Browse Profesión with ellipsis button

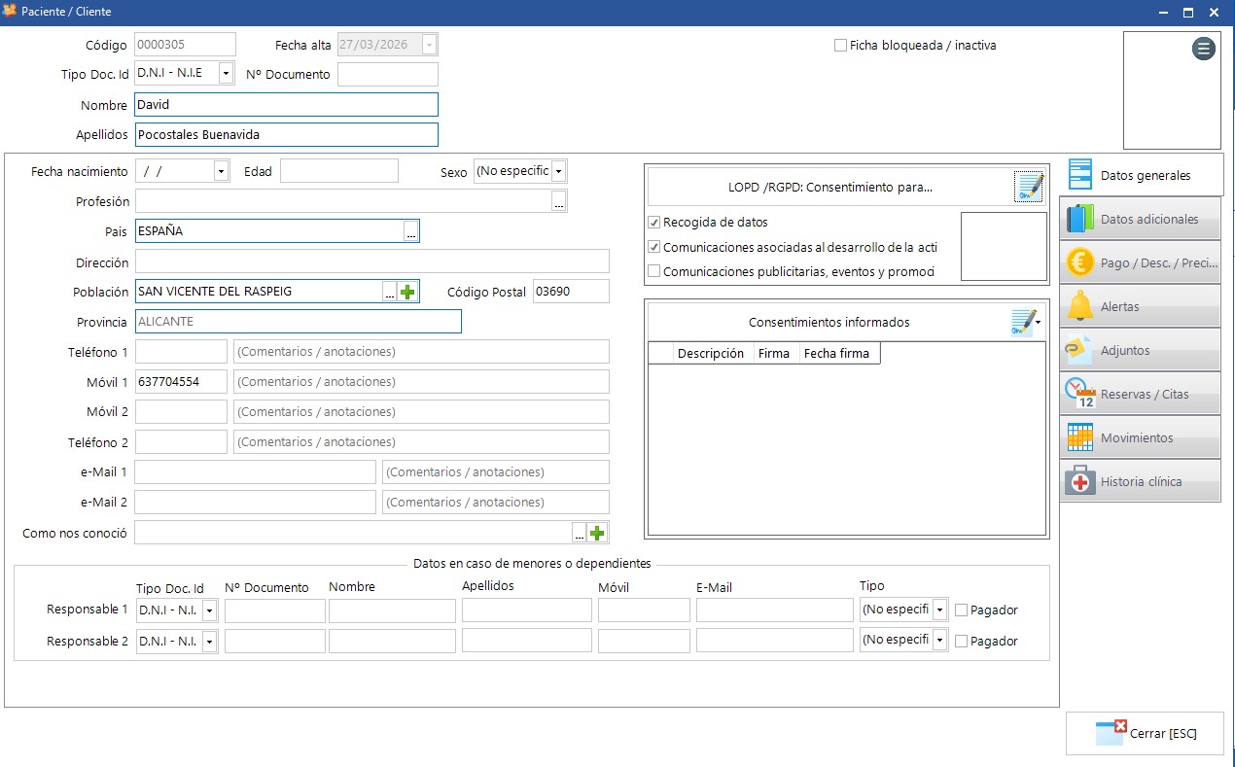(x=558, y=202)
